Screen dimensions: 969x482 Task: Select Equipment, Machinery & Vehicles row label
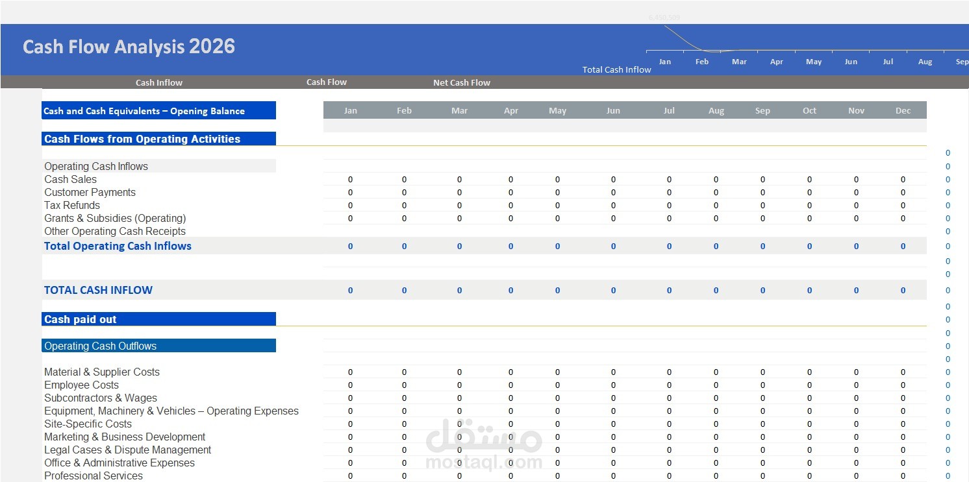(x=171, y=411)
